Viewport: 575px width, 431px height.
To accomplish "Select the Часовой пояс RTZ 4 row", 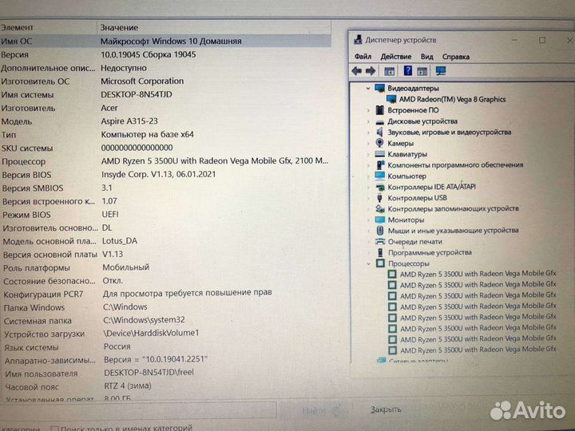I will pyautogui.click(x=165, y=386).
